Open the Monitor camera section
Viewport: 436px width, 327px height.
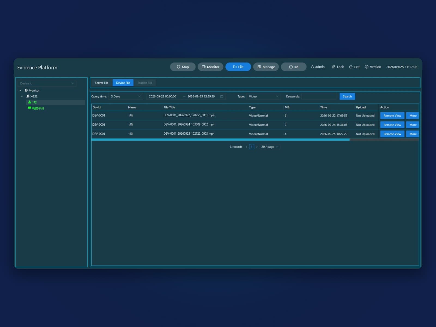(210, 67)
